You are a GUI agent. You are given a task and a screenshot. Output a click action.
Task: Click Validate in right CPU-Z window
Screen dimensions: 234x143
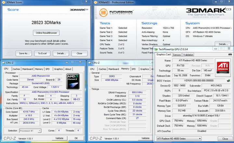(x=145, y=138)
